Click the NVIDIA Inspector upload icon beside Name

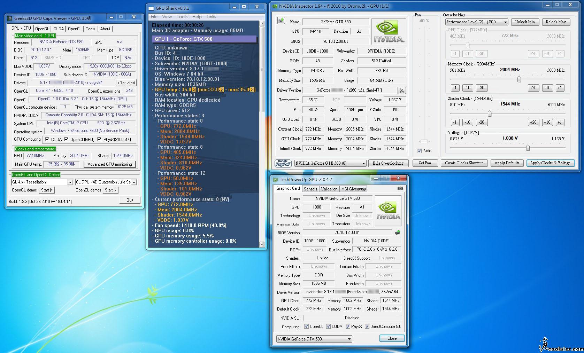click(281, 21)
